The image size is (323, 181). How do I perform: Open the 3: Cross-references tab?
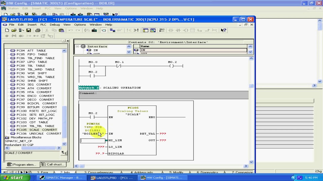tap(98, 172)
